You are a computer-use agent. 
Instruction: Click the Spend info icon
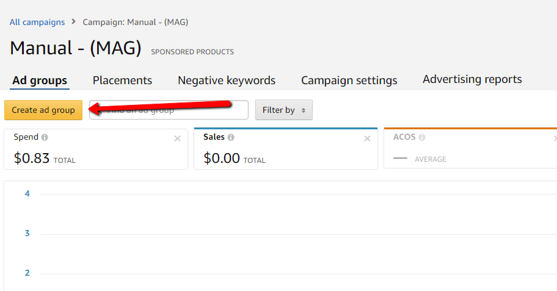45,137
